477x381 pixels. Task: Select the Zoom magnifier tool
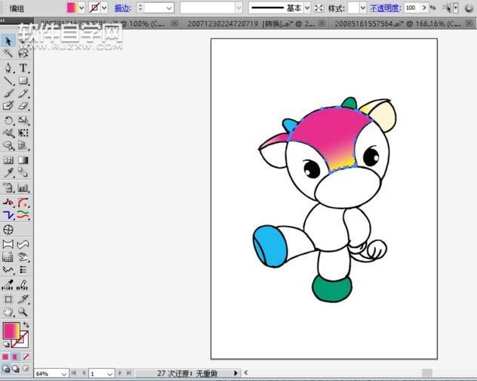click(x=23, y=311)
